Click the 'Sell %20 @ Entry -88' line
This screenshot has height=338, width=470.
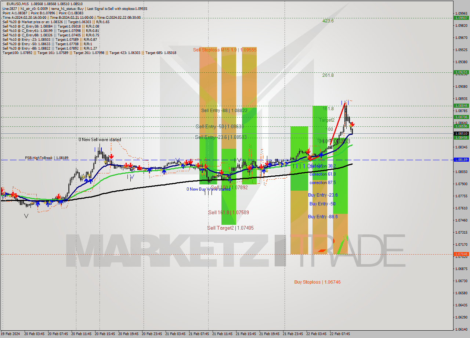pyautogui.click(x=50, y=48)
